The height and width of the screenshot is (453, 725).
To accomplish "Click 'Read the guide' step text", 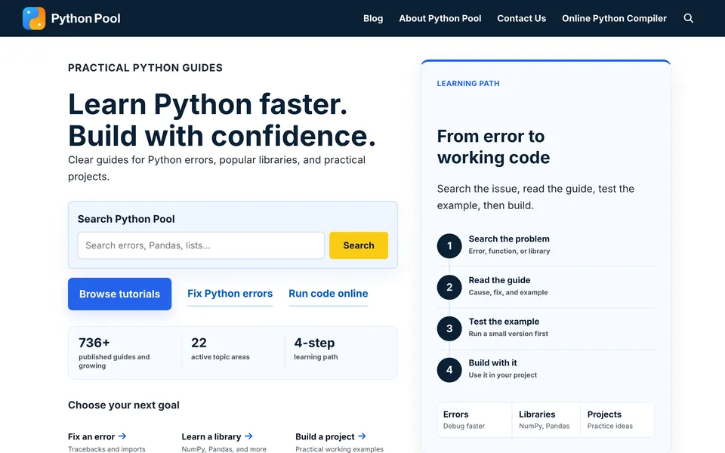I will 499,280.
